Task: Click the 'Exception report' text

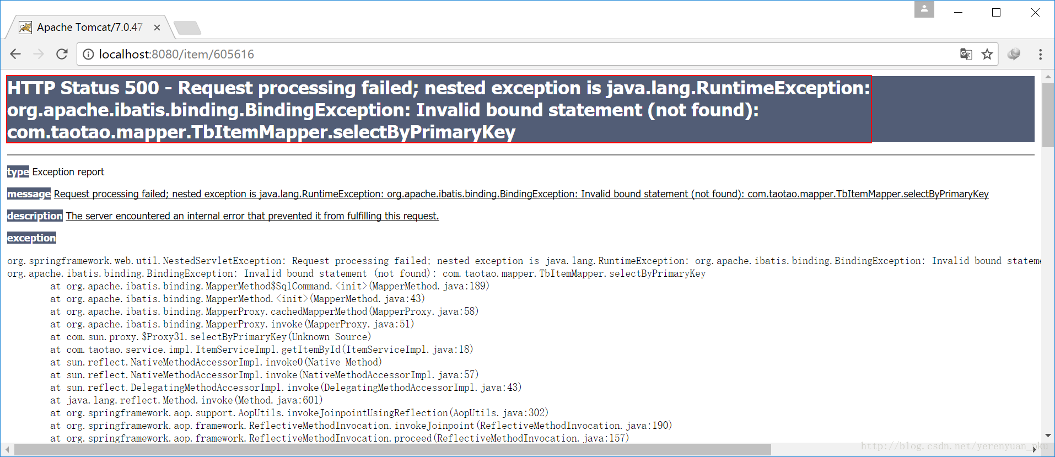Action: click(x=68, y=172)
